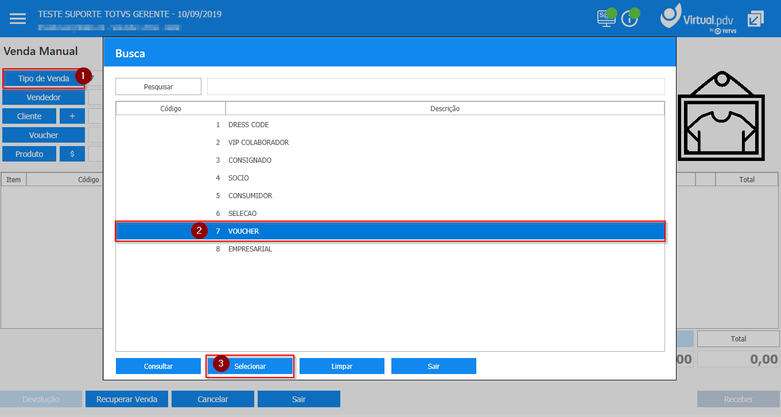Click the Vendedor button

click(44, 97)
